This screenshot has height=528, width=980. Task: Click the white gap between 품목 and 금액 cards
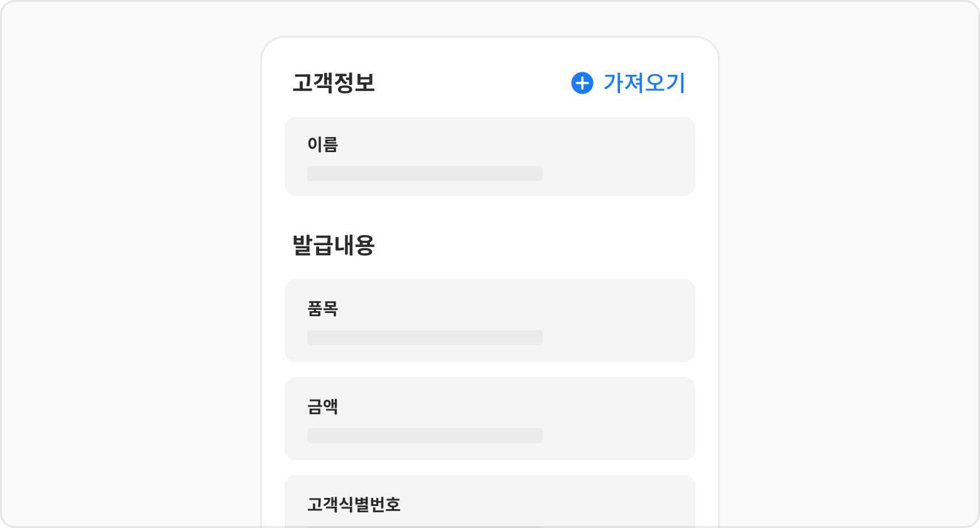pyautogui.click(x=490, y=370)
